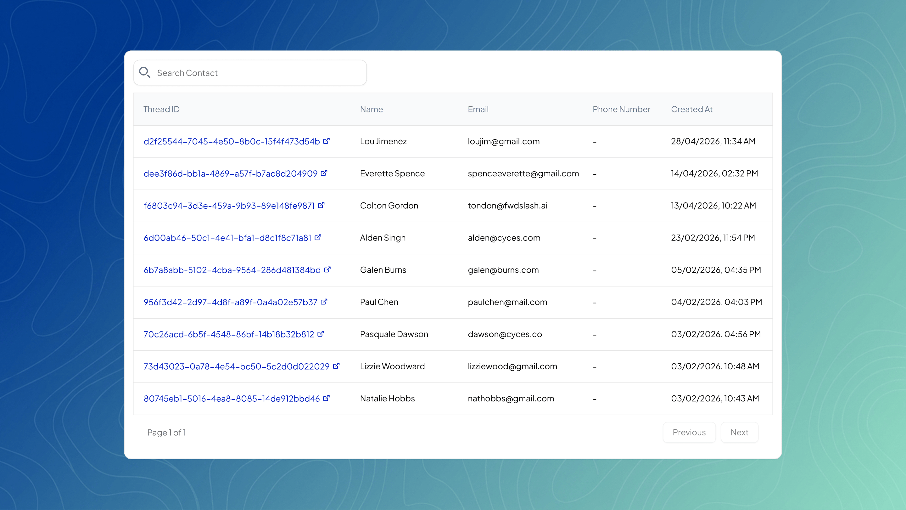The height and width of the screenshot is (510, 906).
Task: Click the Email column header
Action: coord(478,109)
